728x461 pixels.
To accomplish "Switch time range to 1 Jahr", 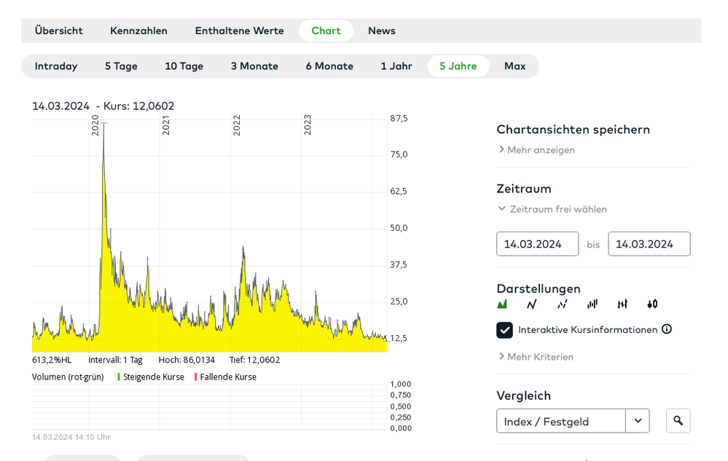I will (x=396, y=66).
